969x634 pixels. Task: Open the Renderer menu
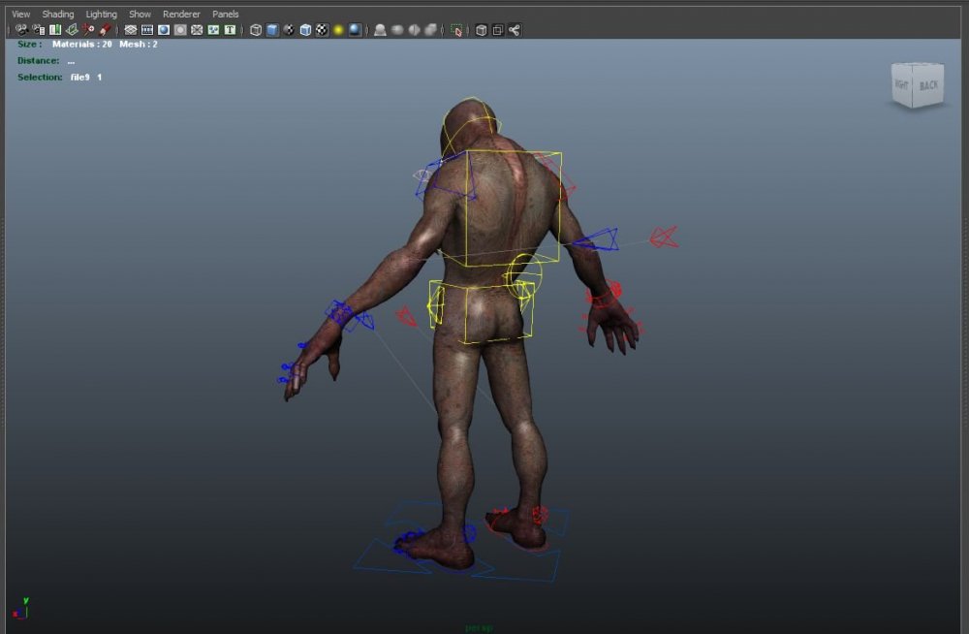pos(181,15)
